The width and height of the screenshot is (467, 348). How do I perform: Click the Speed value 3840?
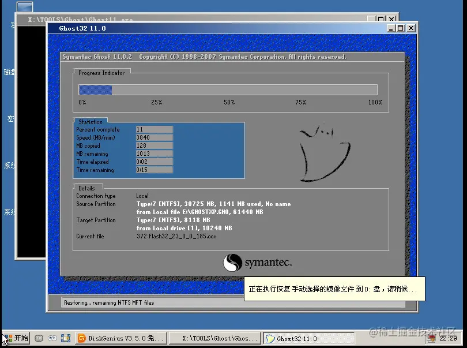[x=155, y=137]
